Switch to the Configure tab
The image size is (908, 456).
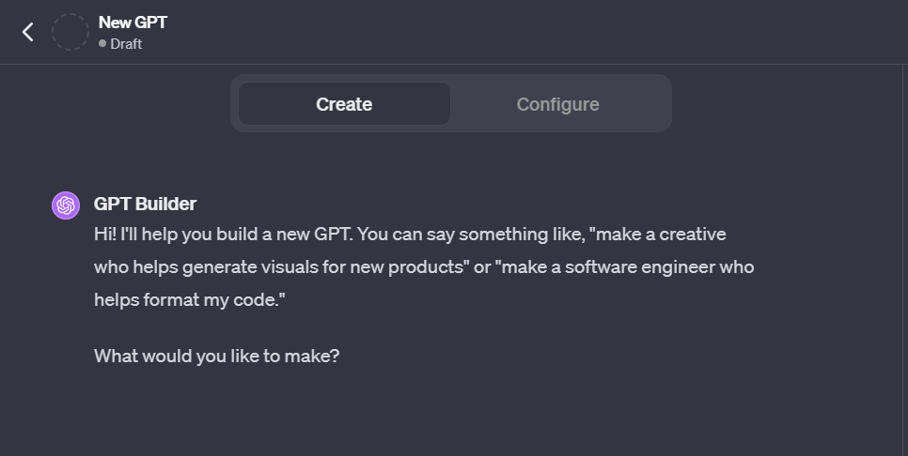(557, 104)
